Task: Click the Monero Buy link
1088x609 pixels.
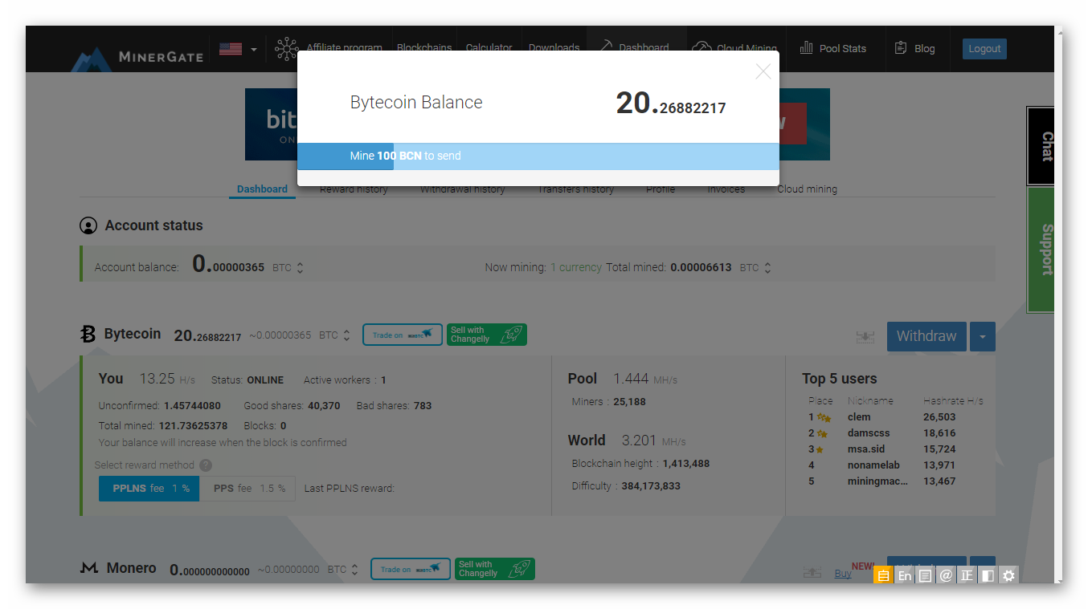Action: tap(843, 574)
